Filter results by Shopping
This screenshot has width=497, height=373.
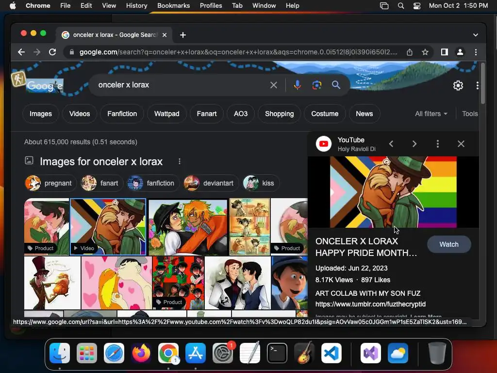(279, 114)
